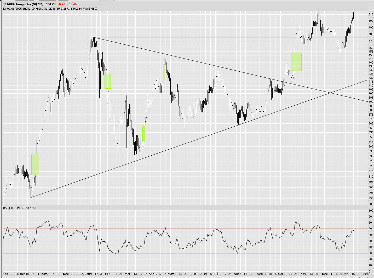The height and width of the screenshot is (278, 374).
Task: Click the close value C:287.11
Action: click(x=66, y=9)
